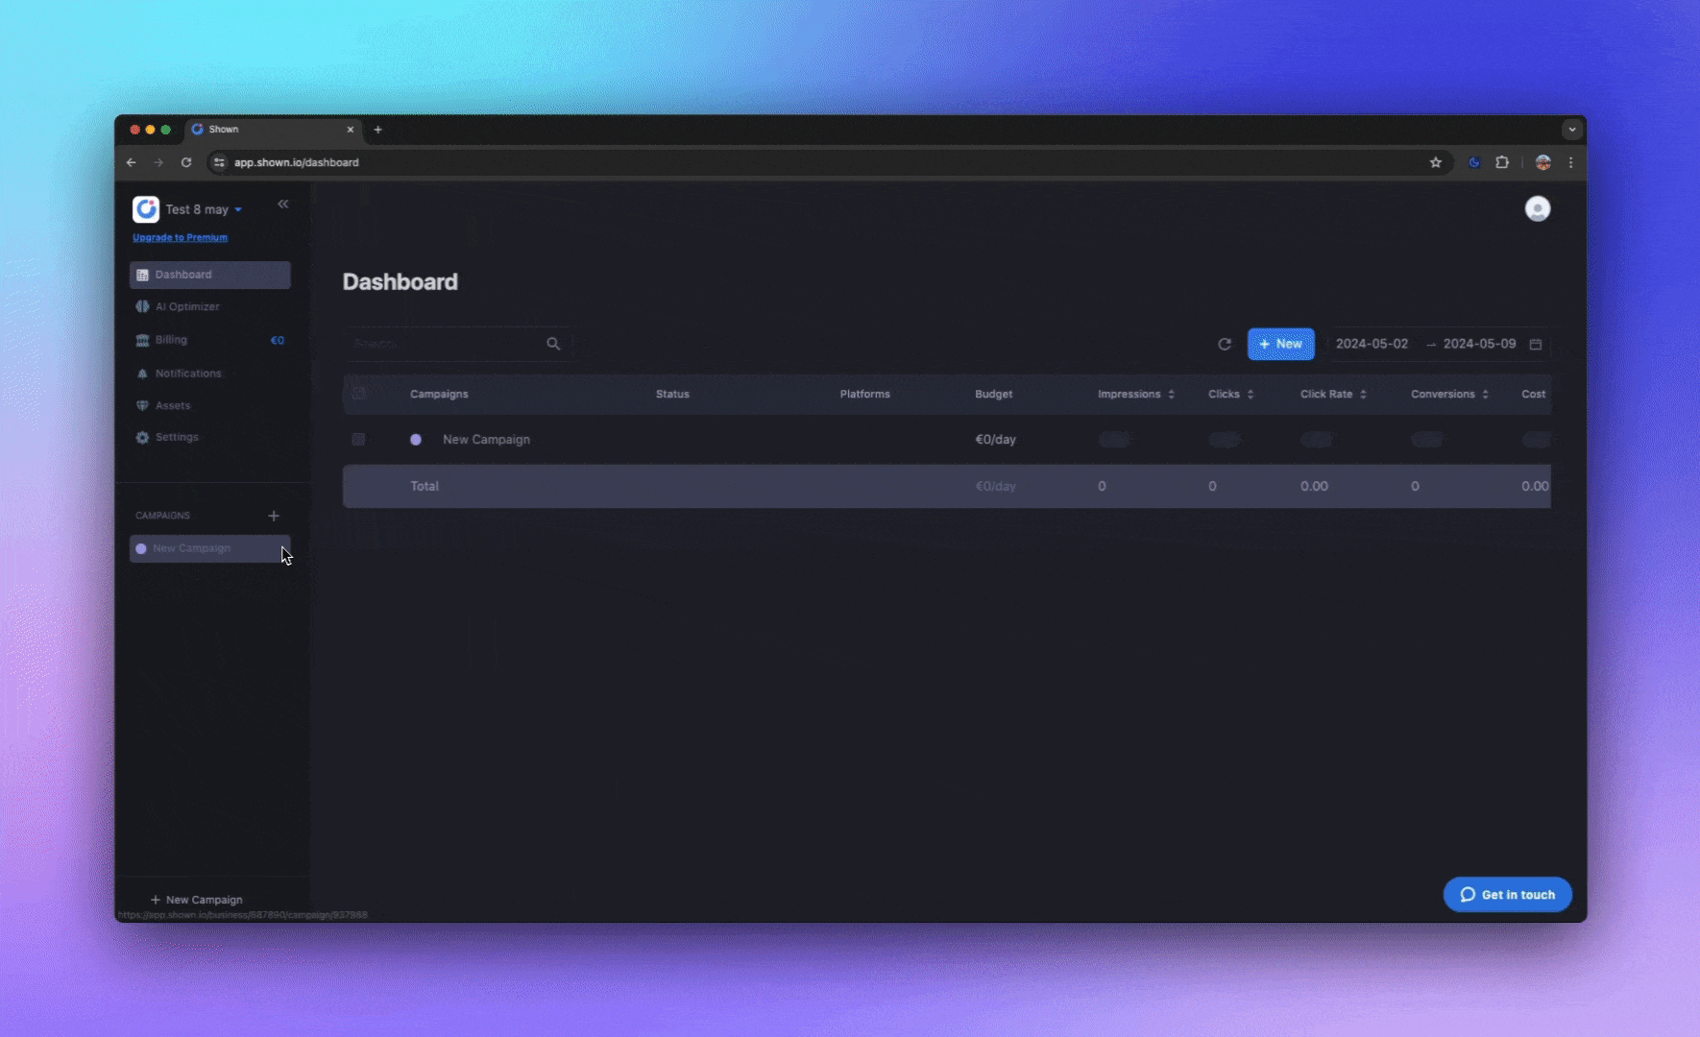Open a new browser tab

[377, 130]
